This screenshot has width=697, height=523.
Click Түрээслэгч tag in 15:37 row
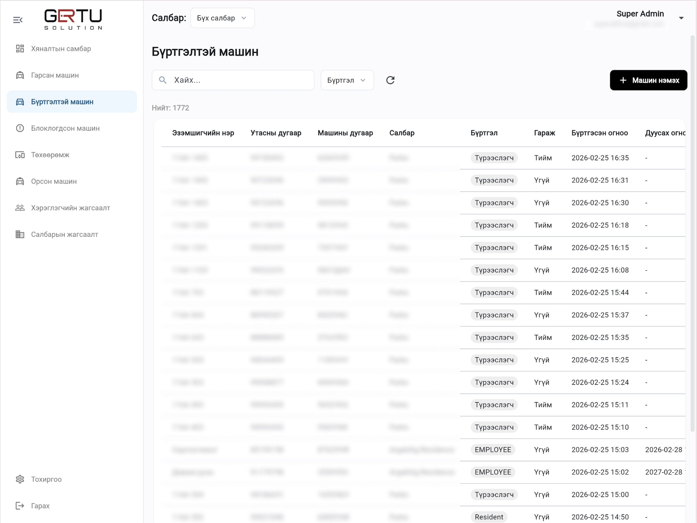click(494, 315)
